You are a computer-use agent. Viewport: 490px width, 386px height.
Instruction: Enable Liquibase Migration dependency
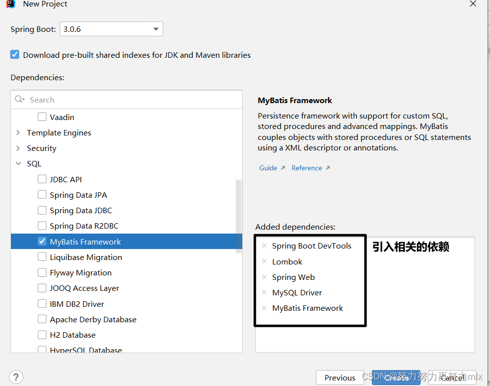point(42,257)
